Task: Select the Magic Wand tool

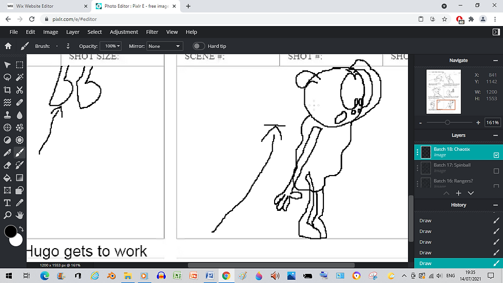Action: (x=20, y=77)
